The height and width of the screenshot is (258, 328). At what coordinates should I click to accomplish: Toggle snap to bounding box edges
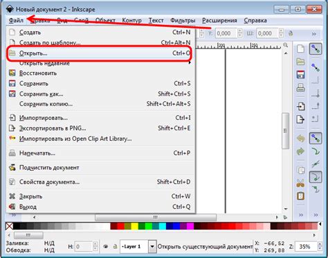(x=316, y=80)
